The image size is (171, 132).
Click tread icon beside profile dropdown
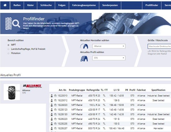tap(84, 59)
